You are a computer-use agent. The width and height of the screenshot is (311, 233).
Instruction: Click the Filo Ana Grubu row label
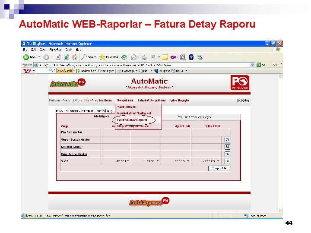(71, 132)
